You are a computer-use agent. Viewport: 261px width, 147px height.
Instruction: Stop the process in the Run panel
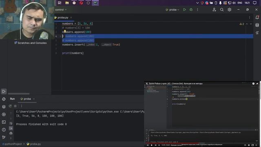click(x=15, y=106)
